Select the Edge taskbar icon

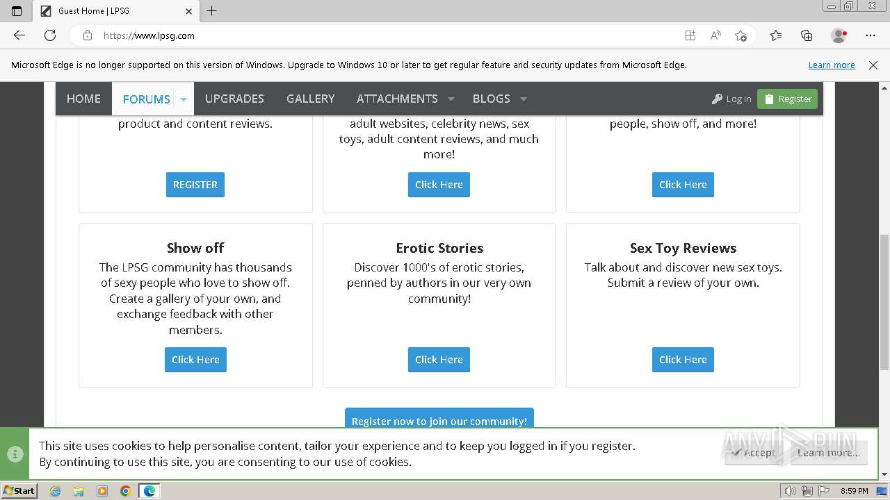tap(149, 491)
